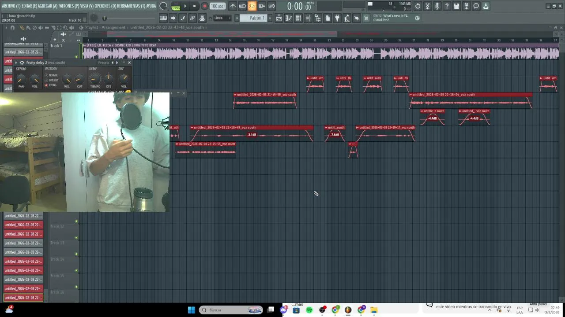Toggle auto-scrolling arrow icon

(173, 18)
